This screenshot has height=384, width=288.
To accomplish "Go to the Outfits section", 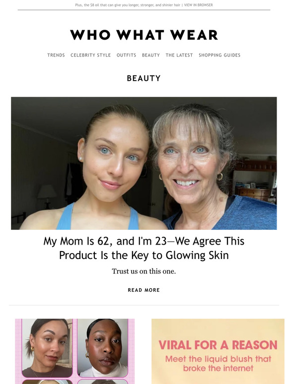I will pos(126,55).
